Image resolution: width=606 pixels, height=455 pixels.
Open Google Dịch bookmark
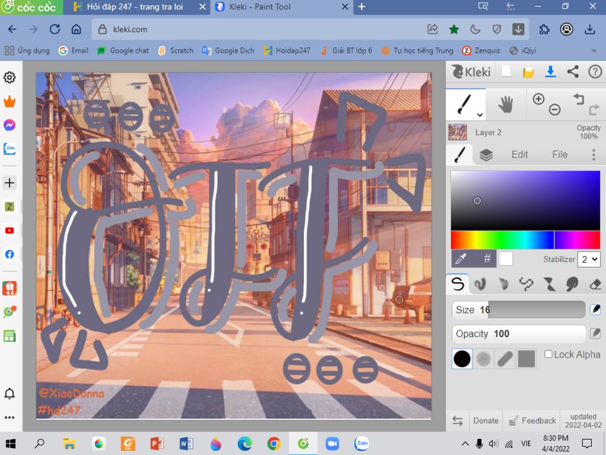tap(228, 51)
